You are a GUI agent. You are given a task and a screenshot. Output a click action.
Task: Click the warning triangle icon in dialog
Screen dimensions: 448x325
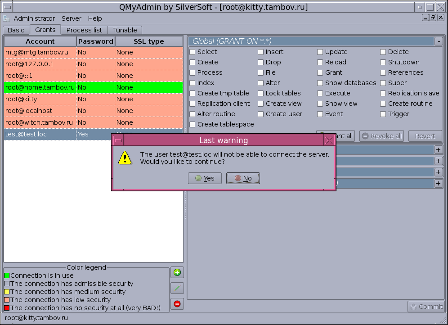point(125,158)
